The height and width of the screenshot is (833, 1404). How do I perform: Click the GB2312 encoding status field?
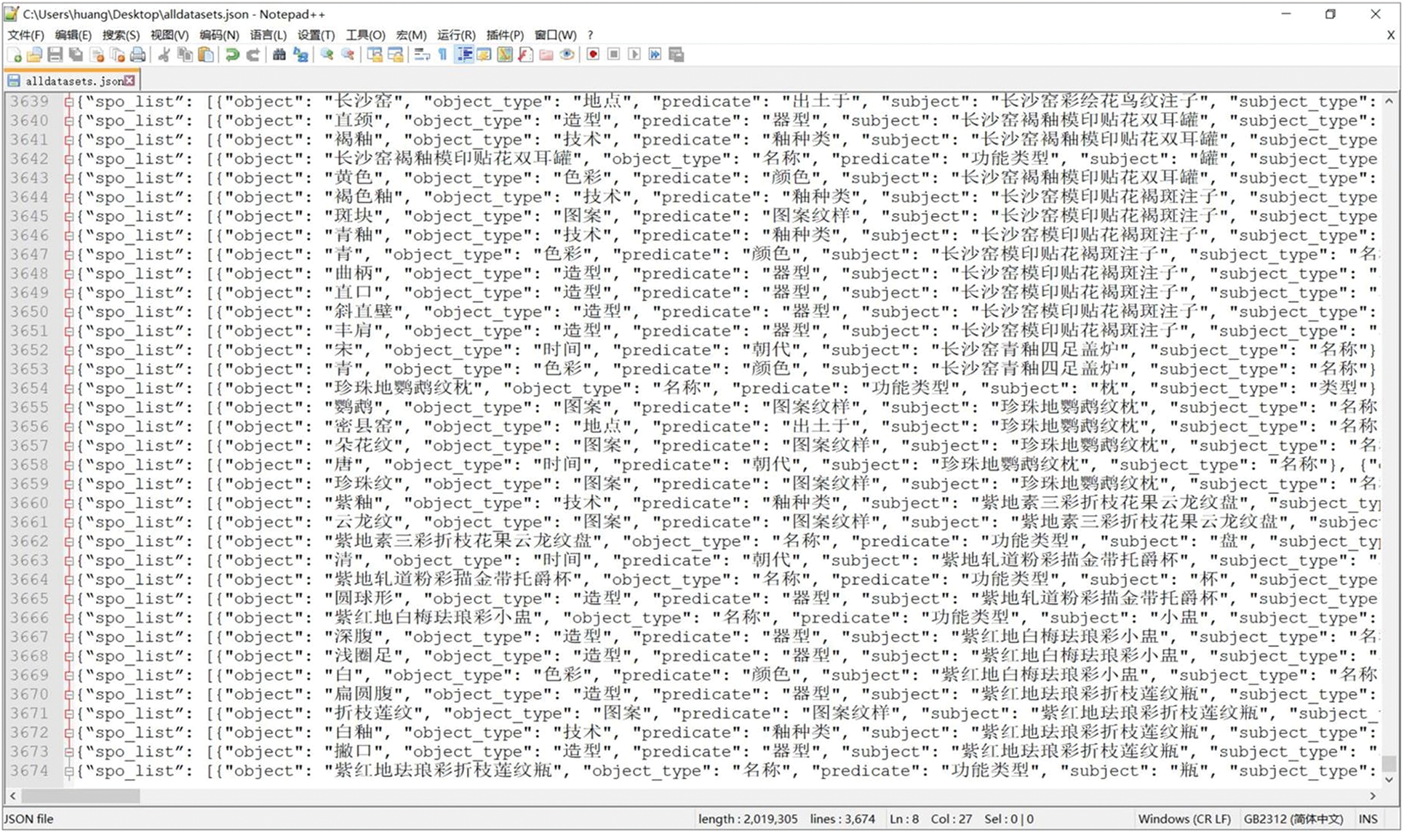(1293, 818)
